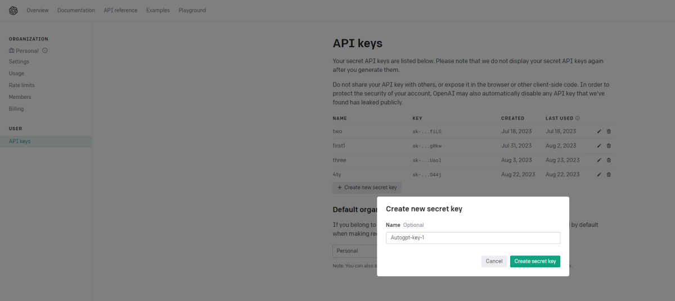Open the Examples page

tap(158, 11)
